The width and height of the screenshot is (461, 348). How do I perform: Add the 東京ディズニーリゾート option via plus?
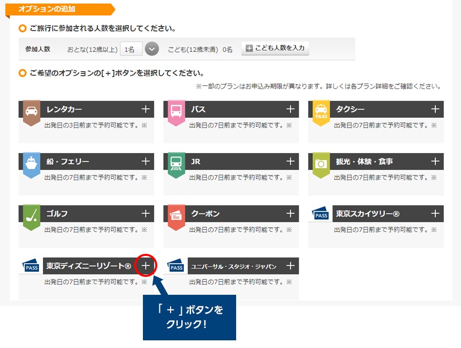pyautogui.click(x=145, y=266)
